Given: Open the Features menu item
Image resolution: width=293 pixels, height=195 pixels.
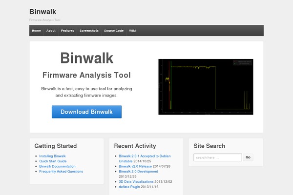Looking at the screenshot, I should tap(67, 31).
